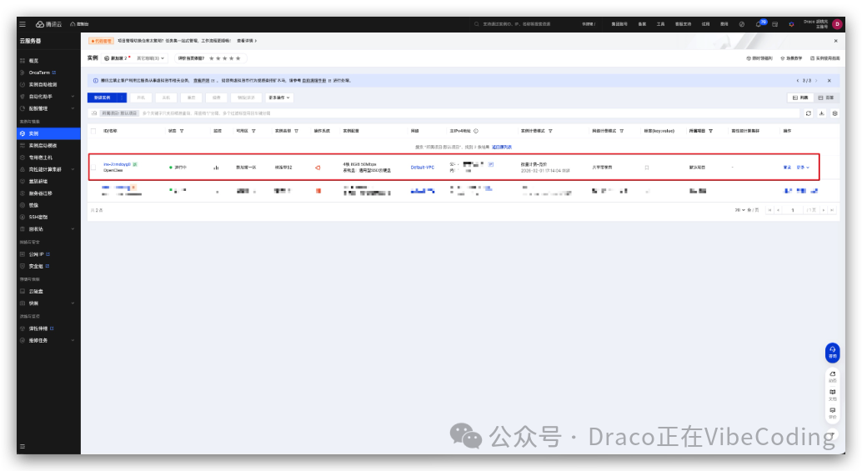Open the notification bell with badge 70
Image resolution: width=862 pixels, height=471 pixels.
(759, 24)
